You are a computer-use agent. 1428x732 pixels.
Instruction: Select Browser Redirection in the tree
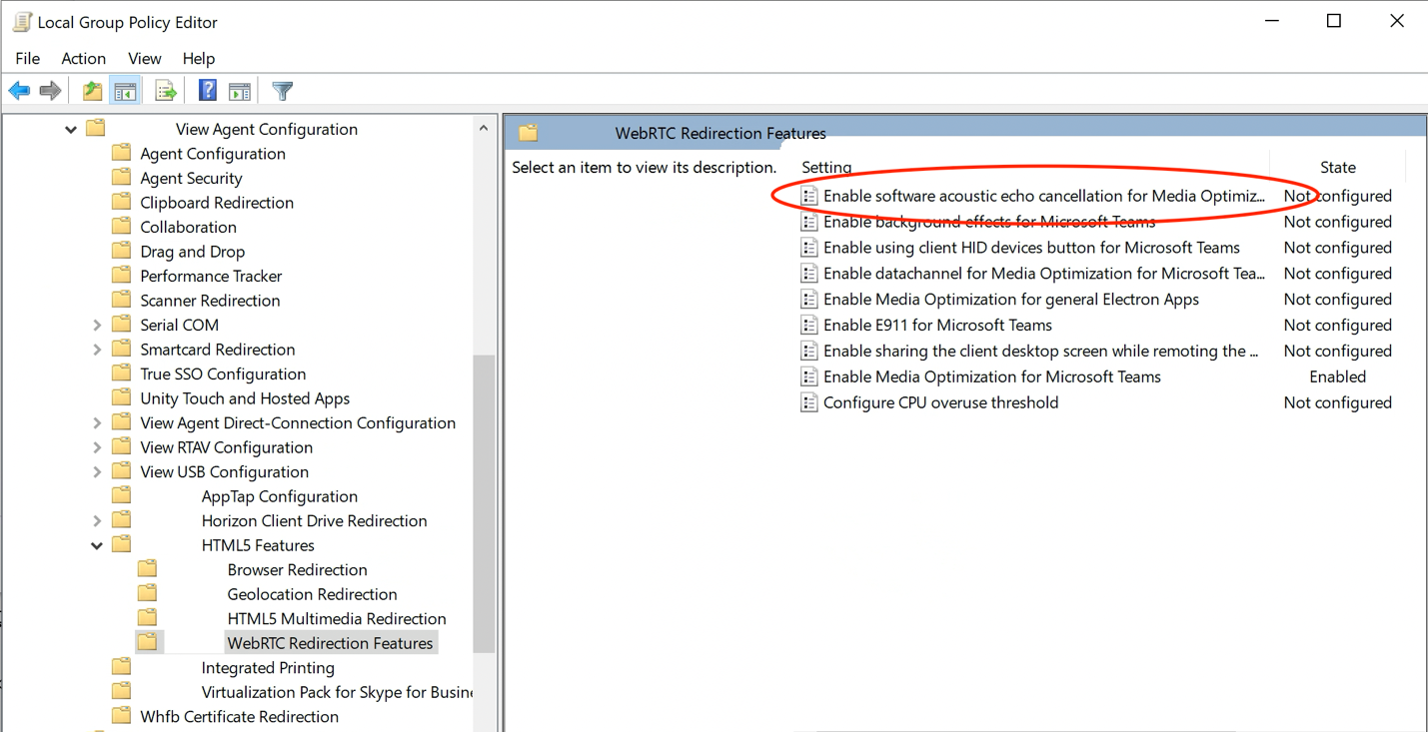pyautogui.click(x=297, y=569)
